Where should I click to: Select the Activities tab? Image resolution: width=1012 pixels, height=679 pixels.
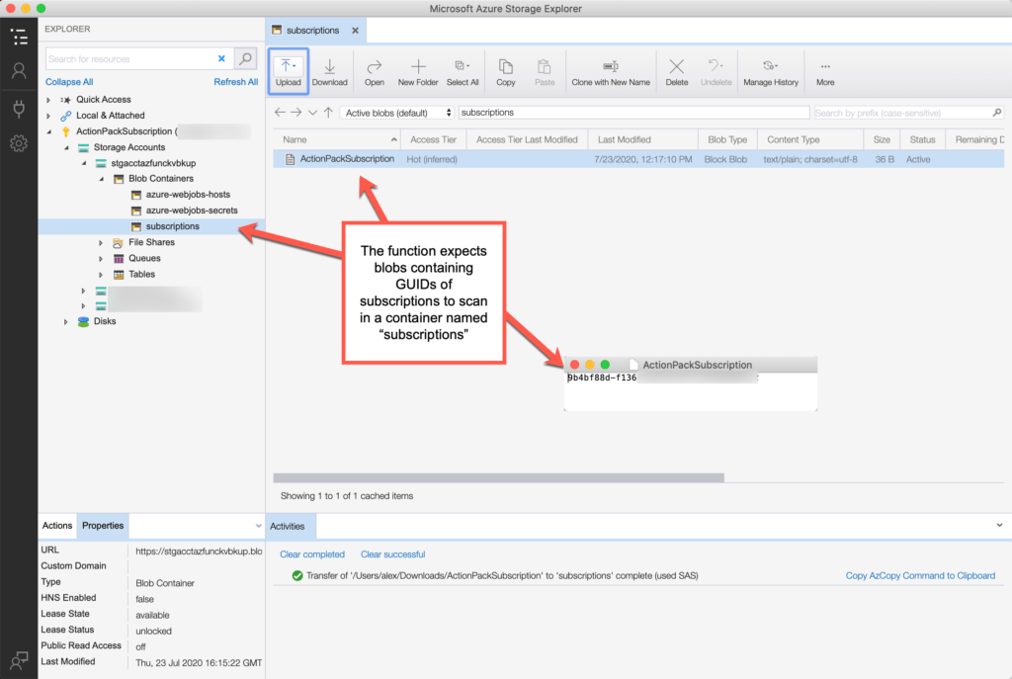coord(290,526)
